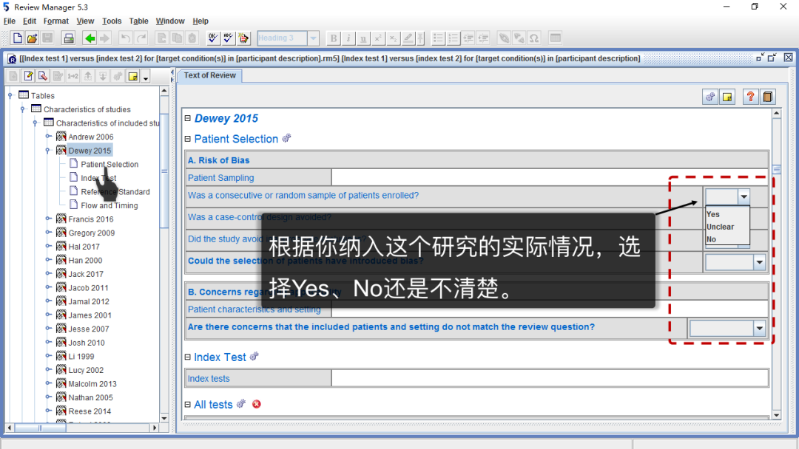Navigate back using the green arrow
Image resolution: width=799 pixels, height=449 pixels.
(x=90, y=38)
